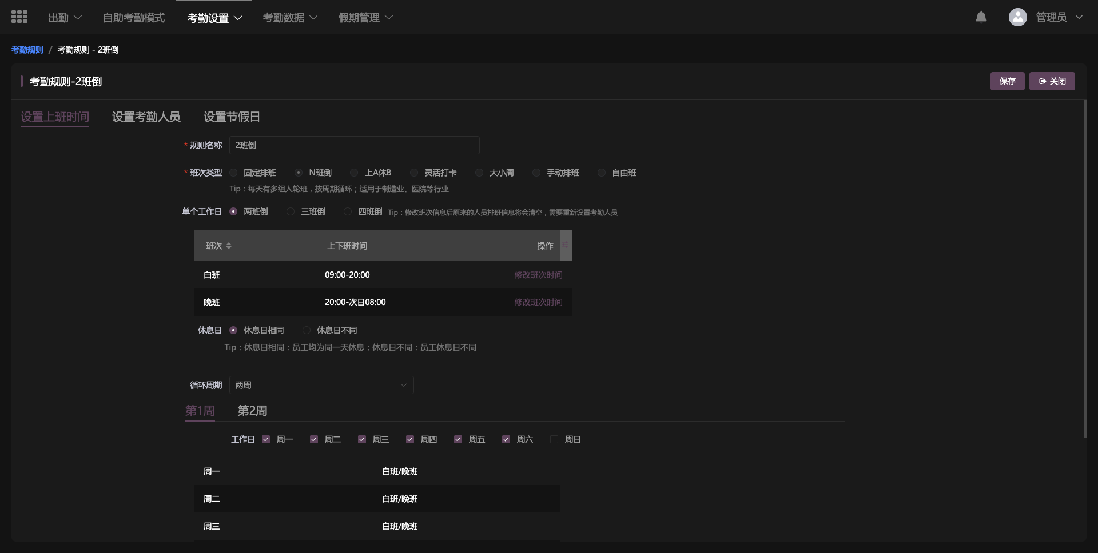This screenshot has height=553, width=1098.
Task: Click the 考勤规则 breadcrumb link
Action: [x=27, y=50]
